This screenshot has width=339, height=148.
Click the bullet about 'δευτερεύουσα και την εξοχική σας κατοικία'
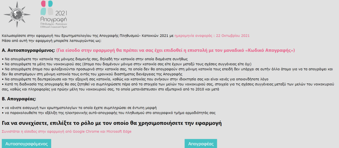(135, 79)
